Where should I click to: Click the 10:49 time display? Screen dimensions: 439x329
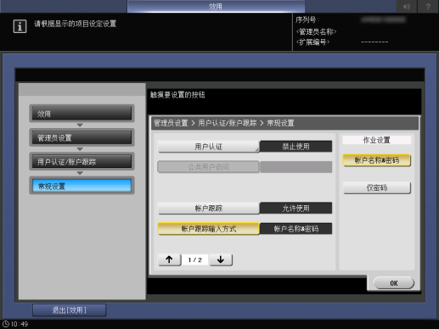[20, 324]
